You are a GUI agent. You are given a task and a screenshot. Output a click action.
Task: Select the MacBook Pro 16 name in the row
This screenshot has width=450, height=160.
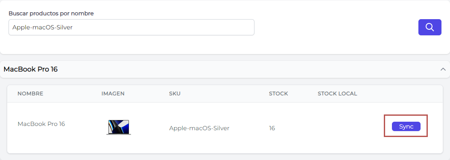[x=41, y=124]
